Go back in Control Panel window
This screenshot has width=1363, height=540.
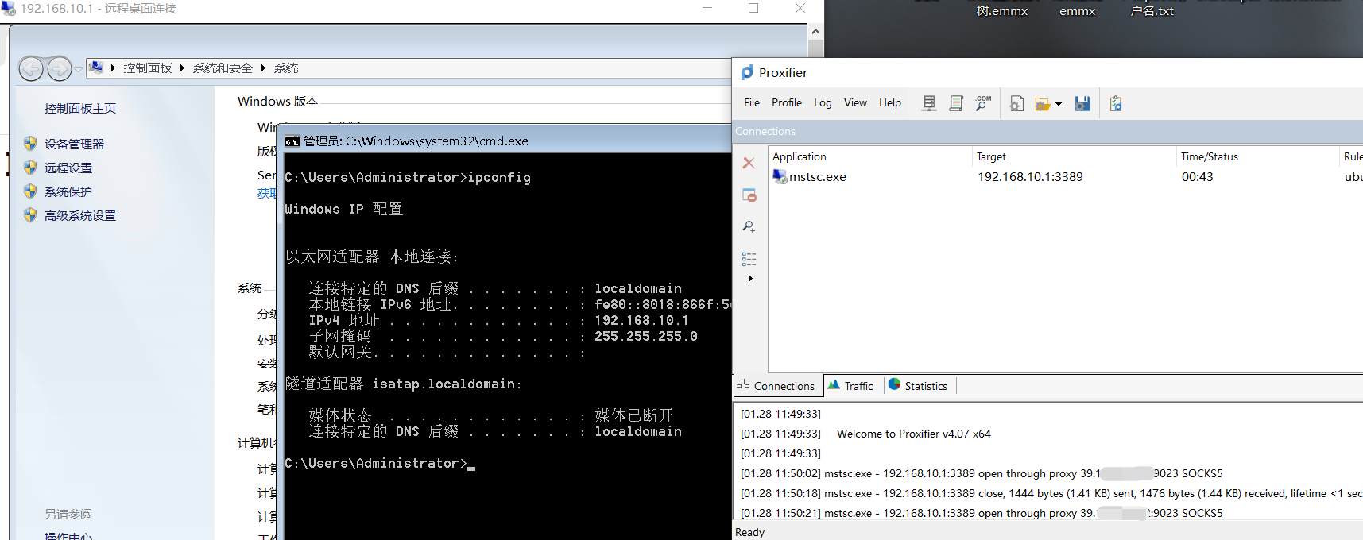tap(31, 69)
